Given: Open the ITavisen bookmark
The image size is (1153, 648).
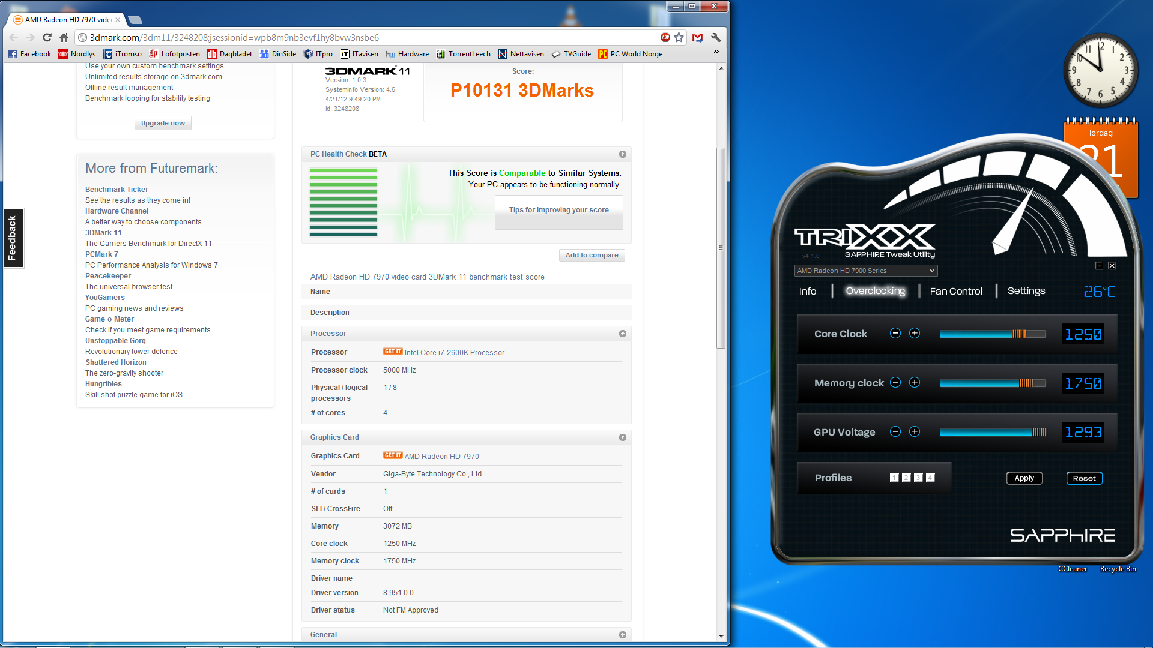Looking at the screenshot, I should (x=359, y=54).
